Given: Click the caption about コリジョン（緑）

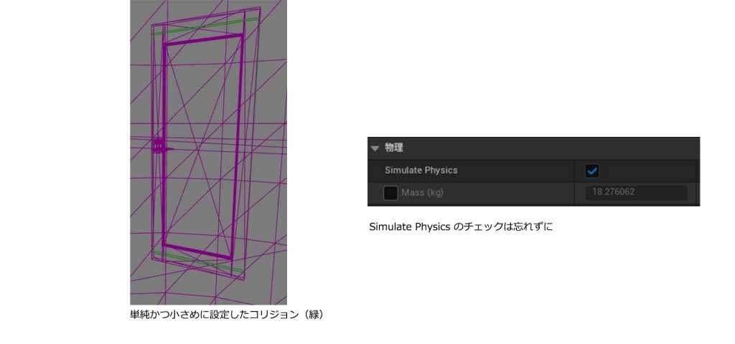Looking at the screenshot, I should 227,315.
